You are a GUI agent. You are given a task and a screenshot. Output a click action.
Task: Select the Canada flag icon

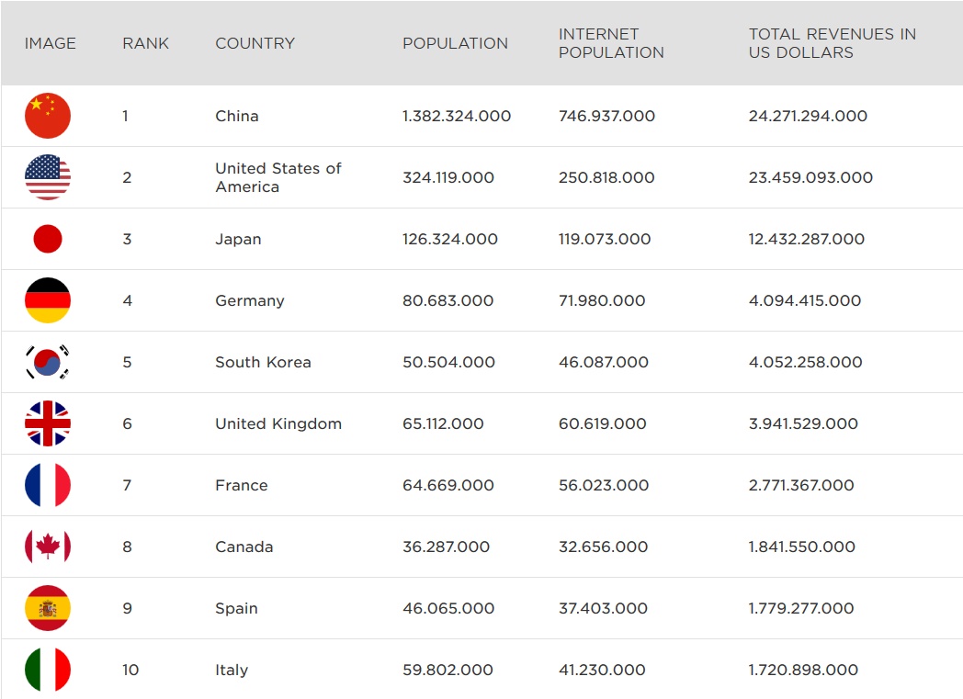(48, 547)
